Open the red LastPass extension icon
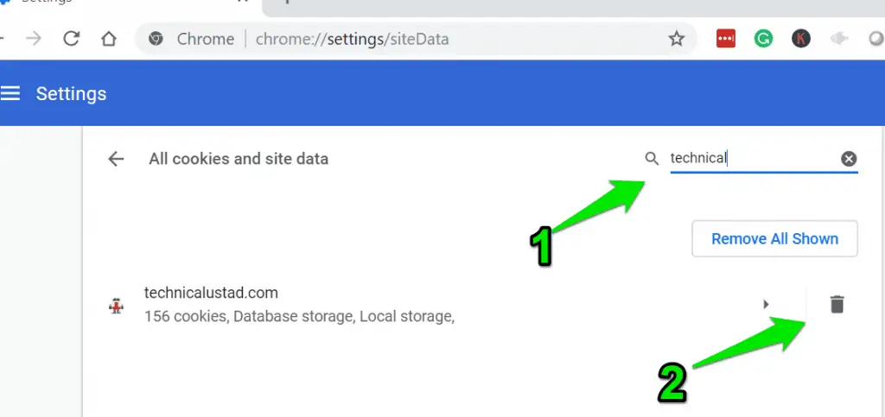 point(726,39)
